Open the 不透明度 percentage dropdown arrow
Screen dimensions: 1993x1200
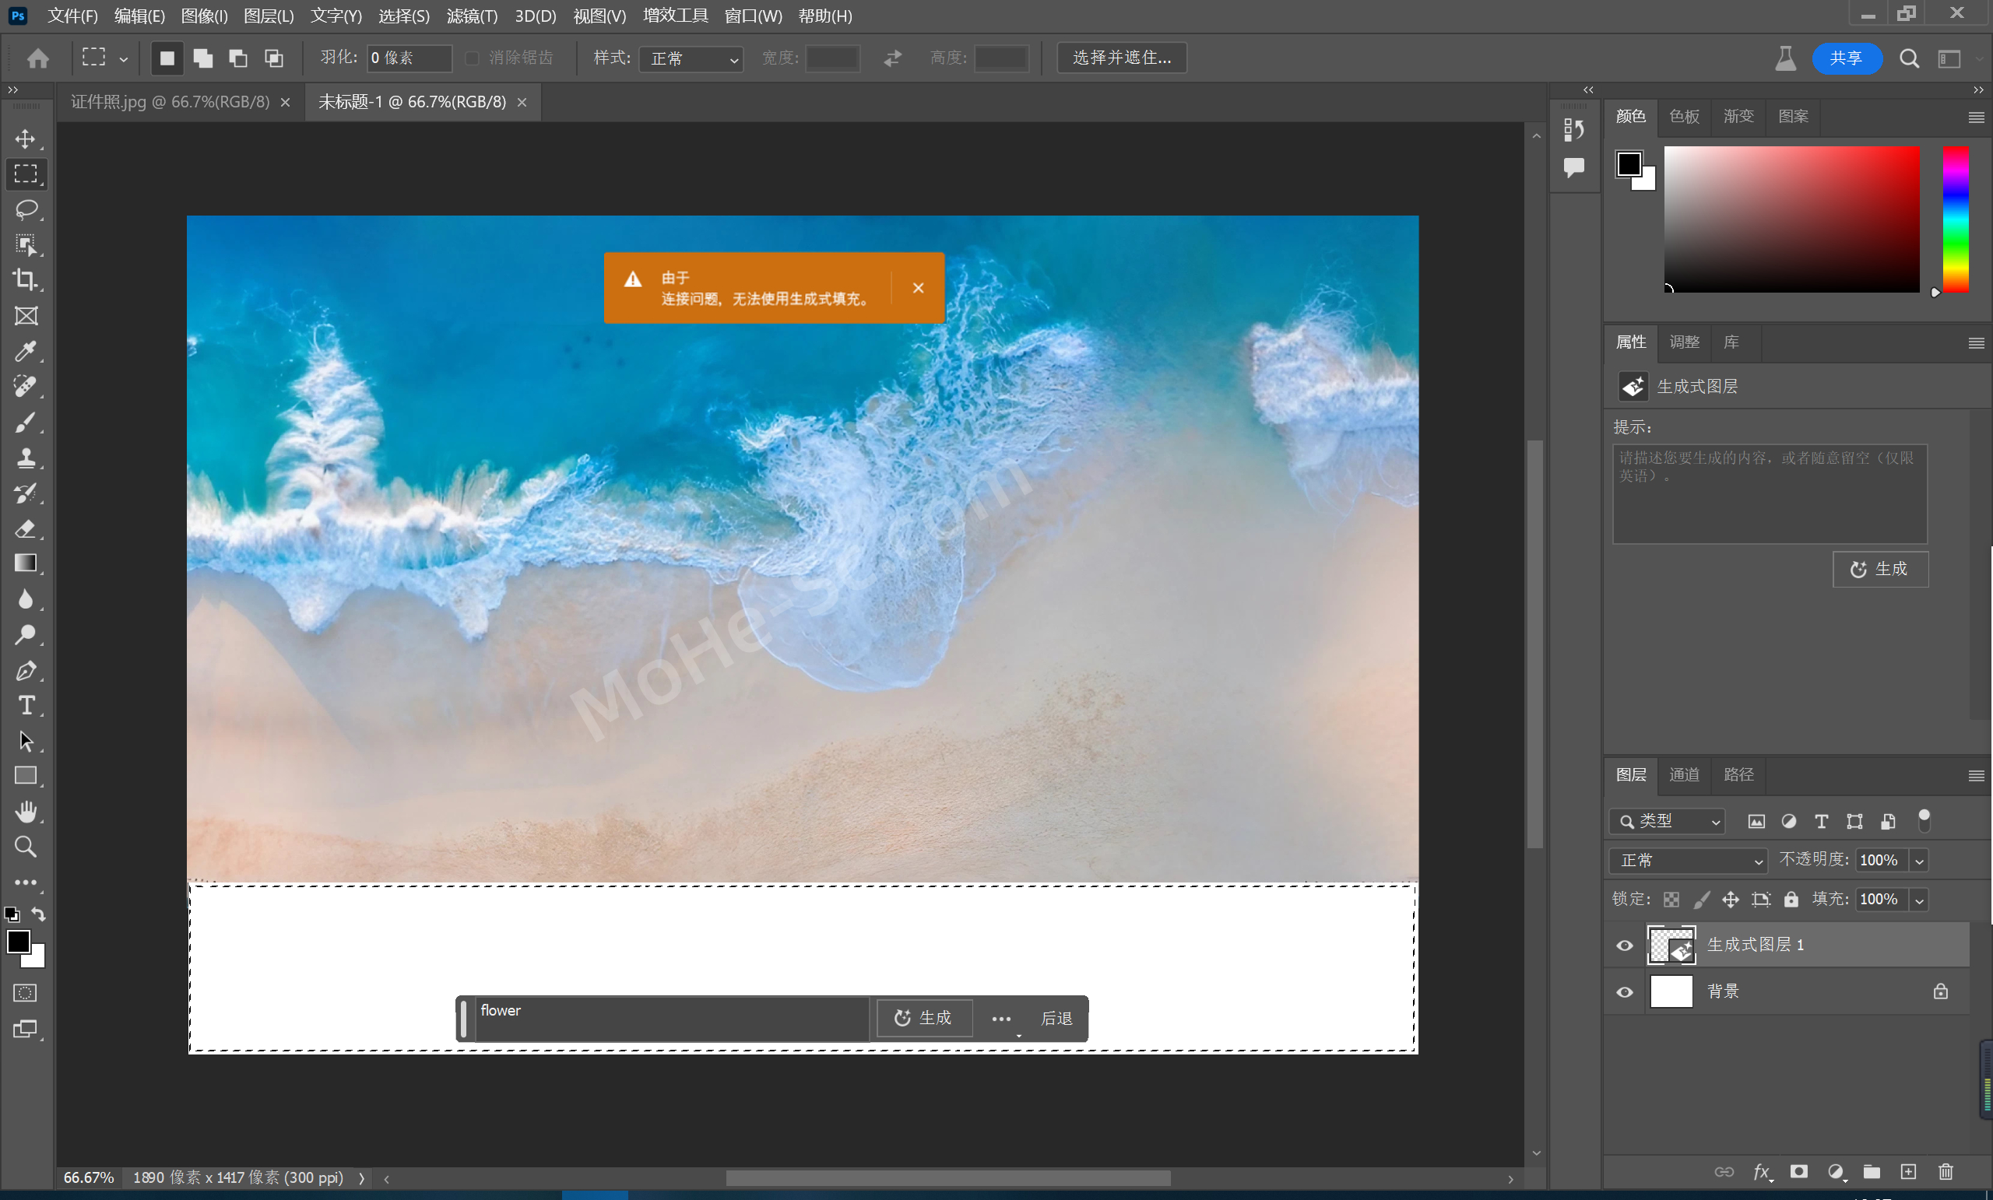pos(1919,861)
